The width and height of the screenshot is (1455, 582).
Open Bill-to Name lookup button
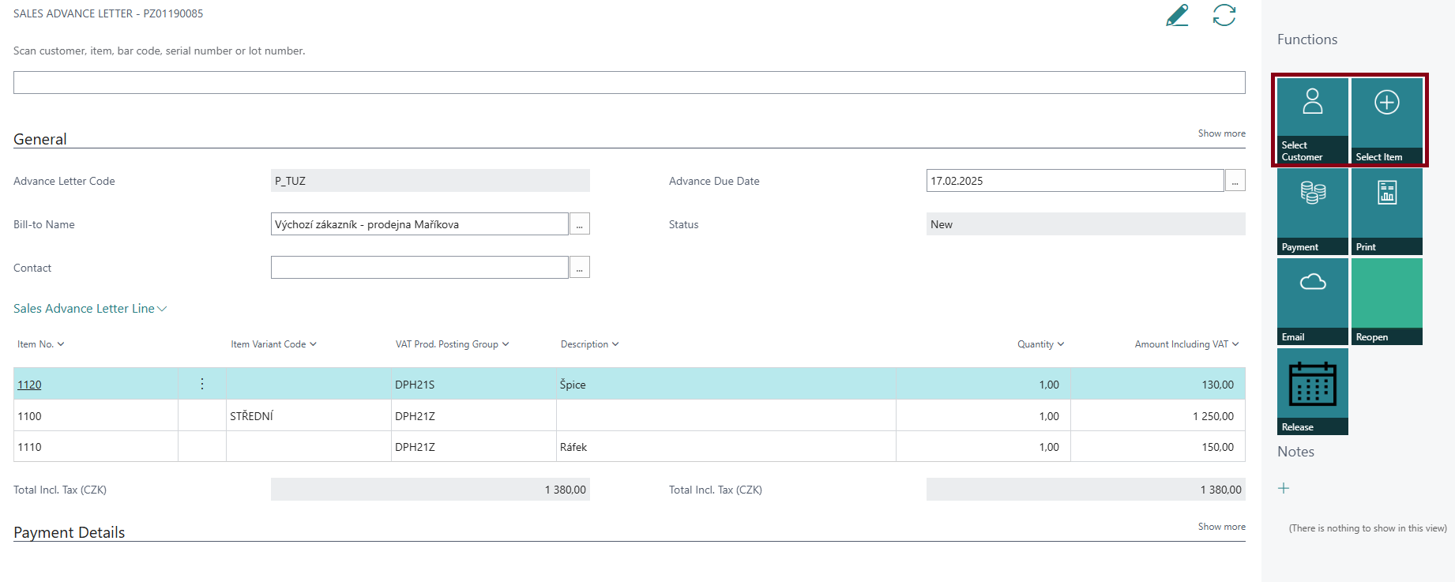[x=579, y=224]
